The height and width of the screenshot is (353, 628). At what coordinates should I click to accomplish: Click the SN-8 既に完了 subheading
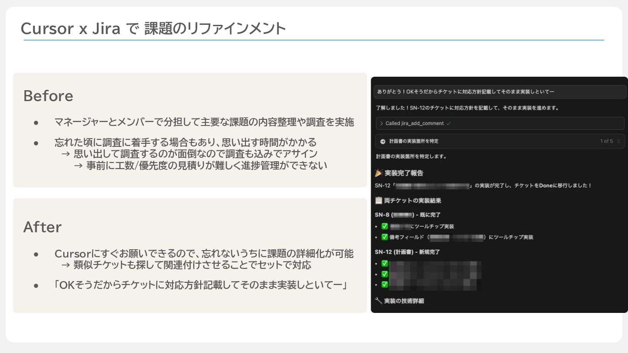(x=408, y=215)
